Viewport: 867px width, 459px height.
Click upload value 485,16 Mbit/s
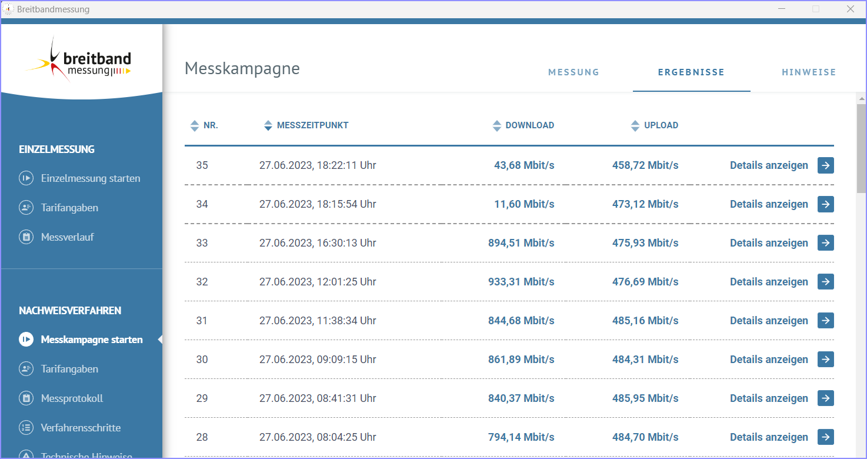point(645,321)
